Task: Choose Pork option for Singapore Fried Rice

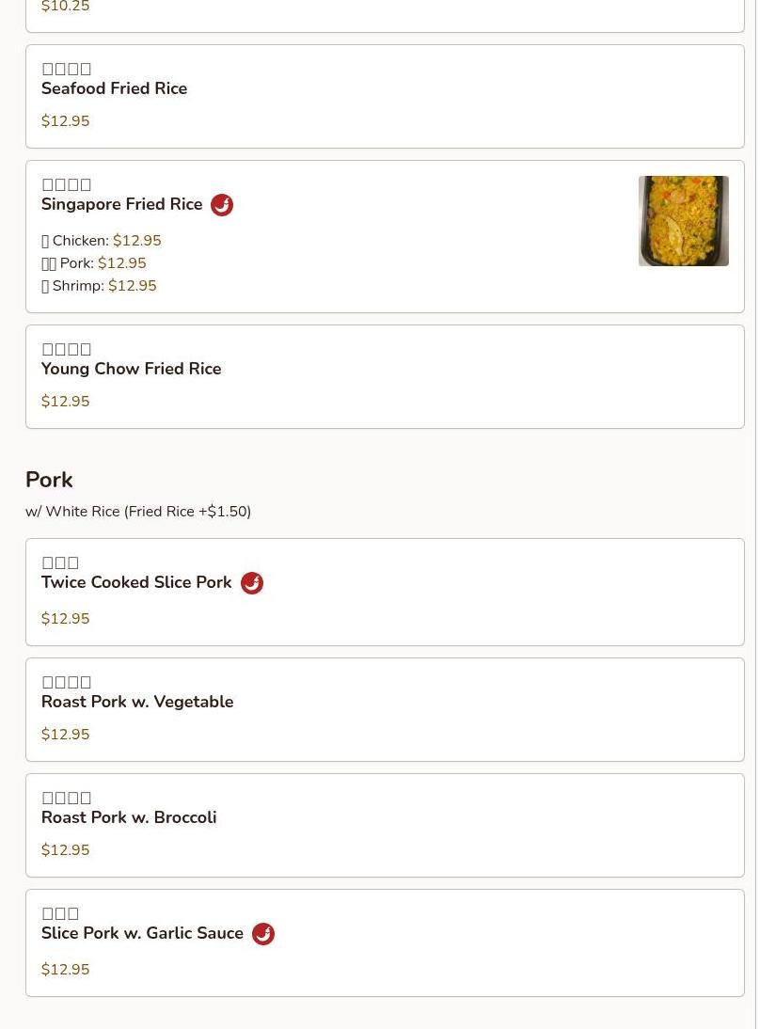Action: click(94, 263)
